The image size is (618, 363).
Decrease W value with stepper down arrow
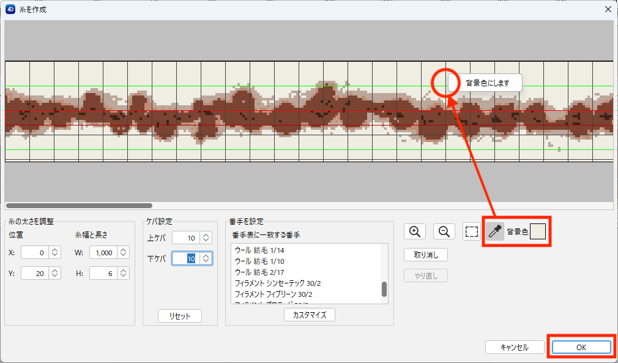[x=124, y=255]
